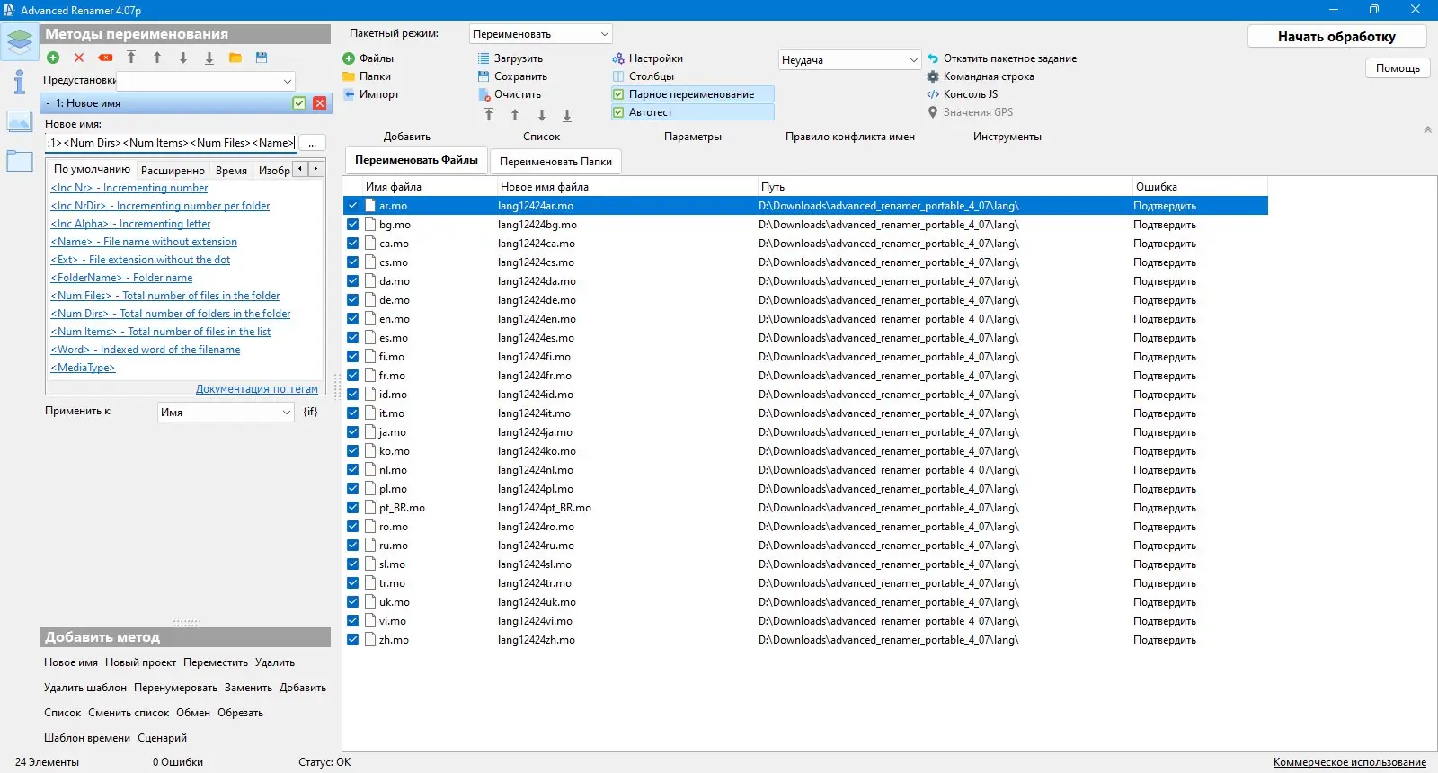Image resolution: width=1438 pixels, height=773 pixels.
Task: Uncheck the ja.mo file checkbox
Action: (x=352, y=432)
